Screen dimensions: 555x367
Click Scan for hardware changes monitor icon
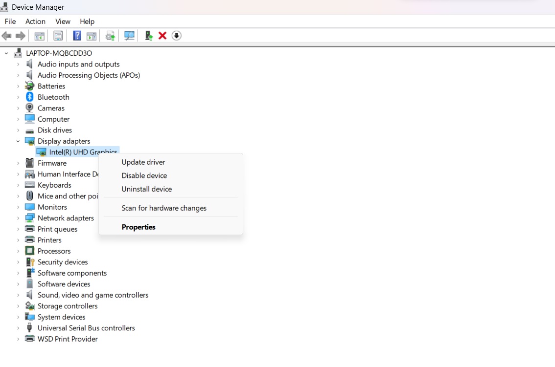[129, 36]
